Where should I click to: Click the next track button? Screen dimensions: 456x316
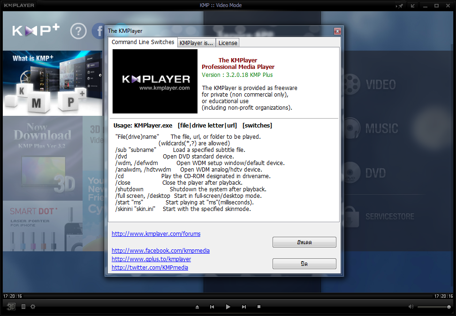[x=244, y=307]
